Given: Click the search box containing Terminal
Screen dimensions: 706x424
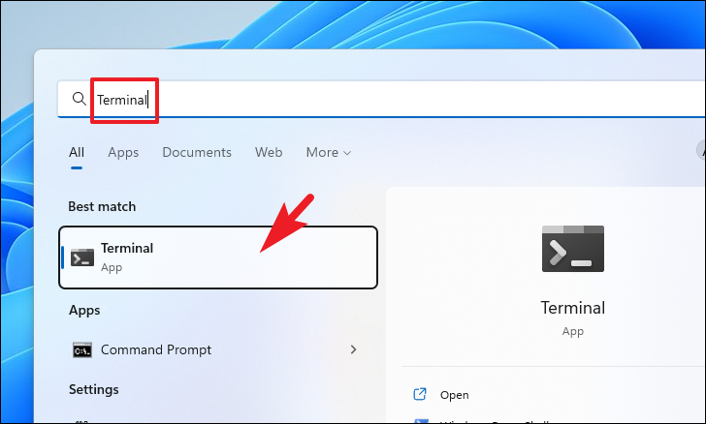Looking at the screenshot, I should [x=381, y=99].
